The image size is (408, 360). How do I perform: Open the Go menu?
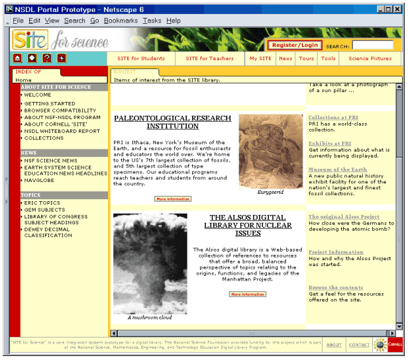click(95, 21)
